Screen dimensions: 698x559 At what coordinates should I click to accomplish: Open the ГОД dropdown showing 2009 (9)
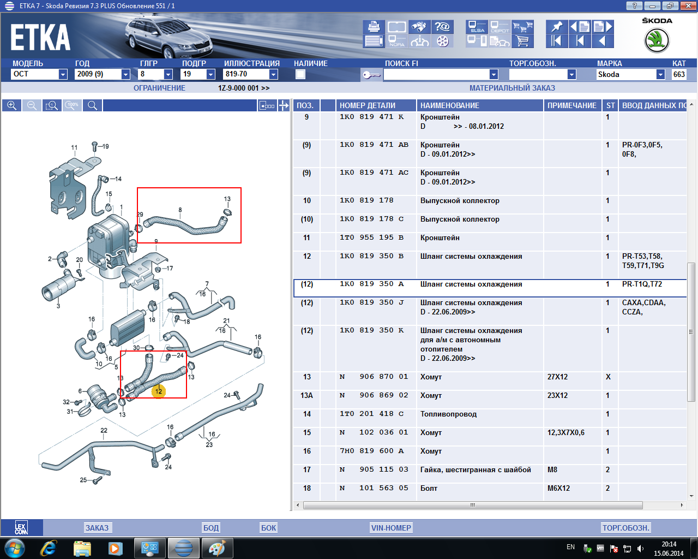coord(125,74)
